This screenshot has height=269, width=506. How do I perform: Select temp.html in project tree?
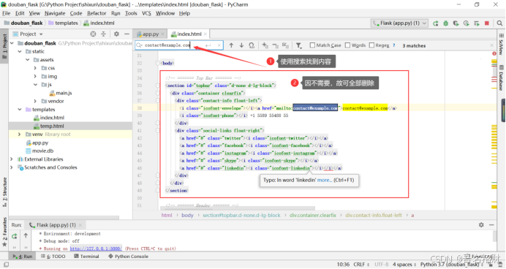[52, 126]
